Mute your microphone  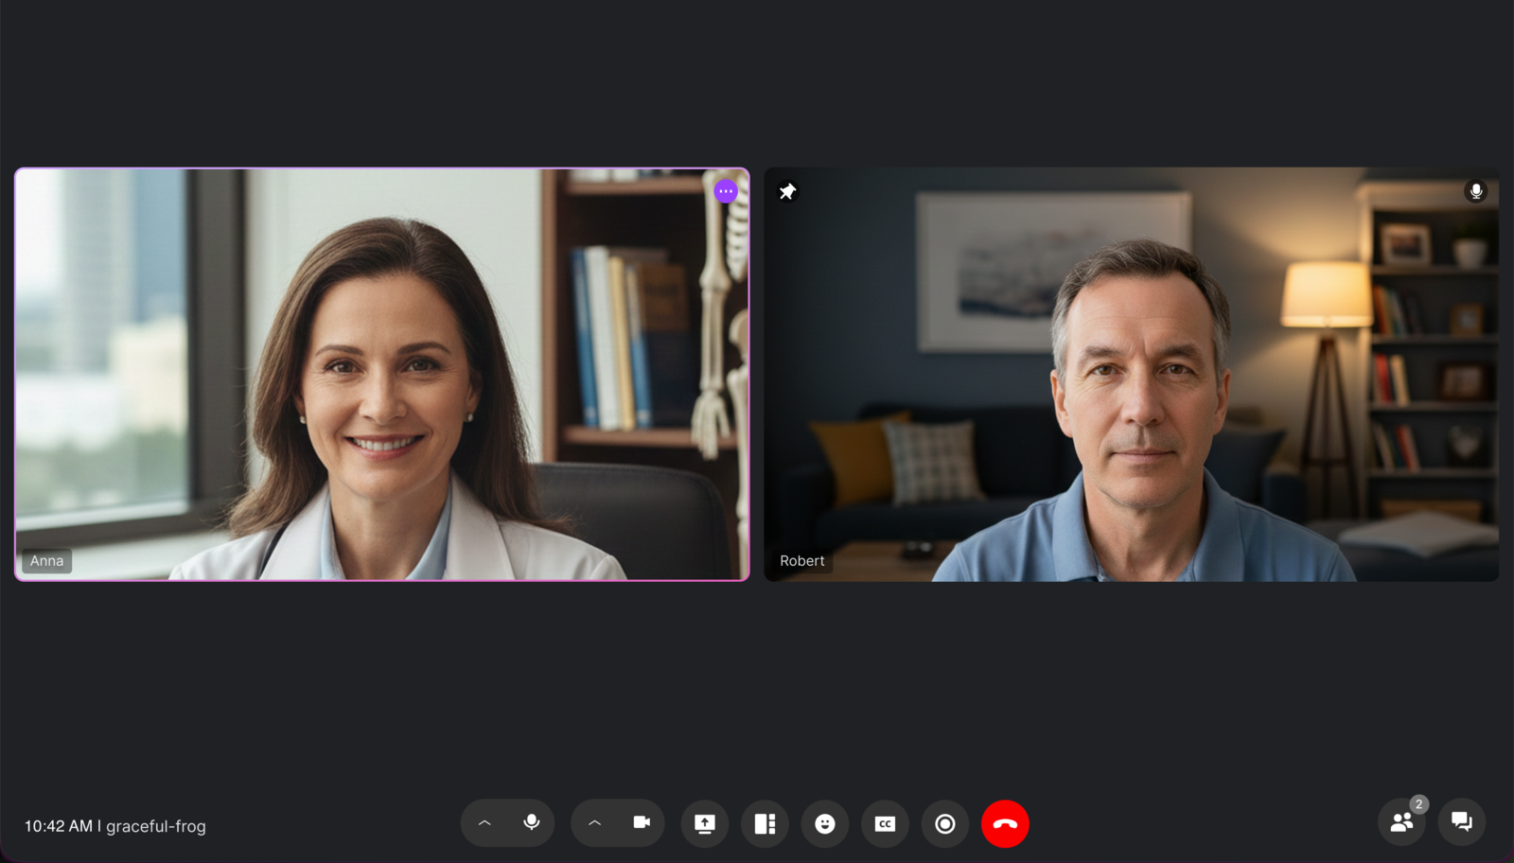pyautogui.click(x=531, y=822)
